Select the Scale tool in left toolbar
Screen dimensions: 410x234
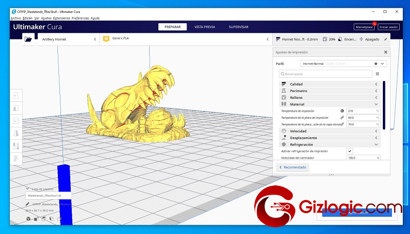tap(16, 108)
